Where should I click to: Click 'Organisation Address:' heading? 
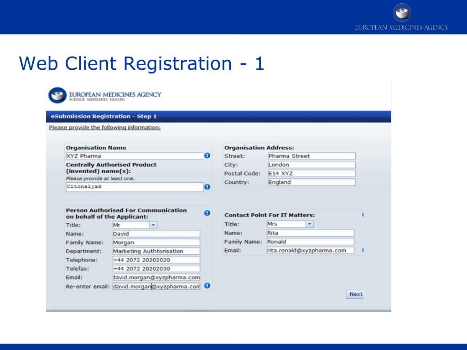(x=259, y=148)
